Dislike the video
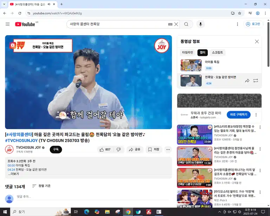The width and height of the screenshot is (270, 216). [x=118, y=150]
